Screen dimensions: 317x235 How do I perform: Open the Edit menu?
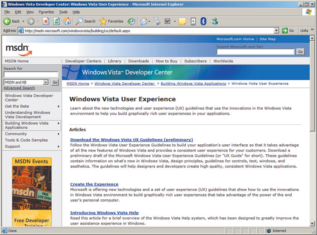(x=18, y=12)
